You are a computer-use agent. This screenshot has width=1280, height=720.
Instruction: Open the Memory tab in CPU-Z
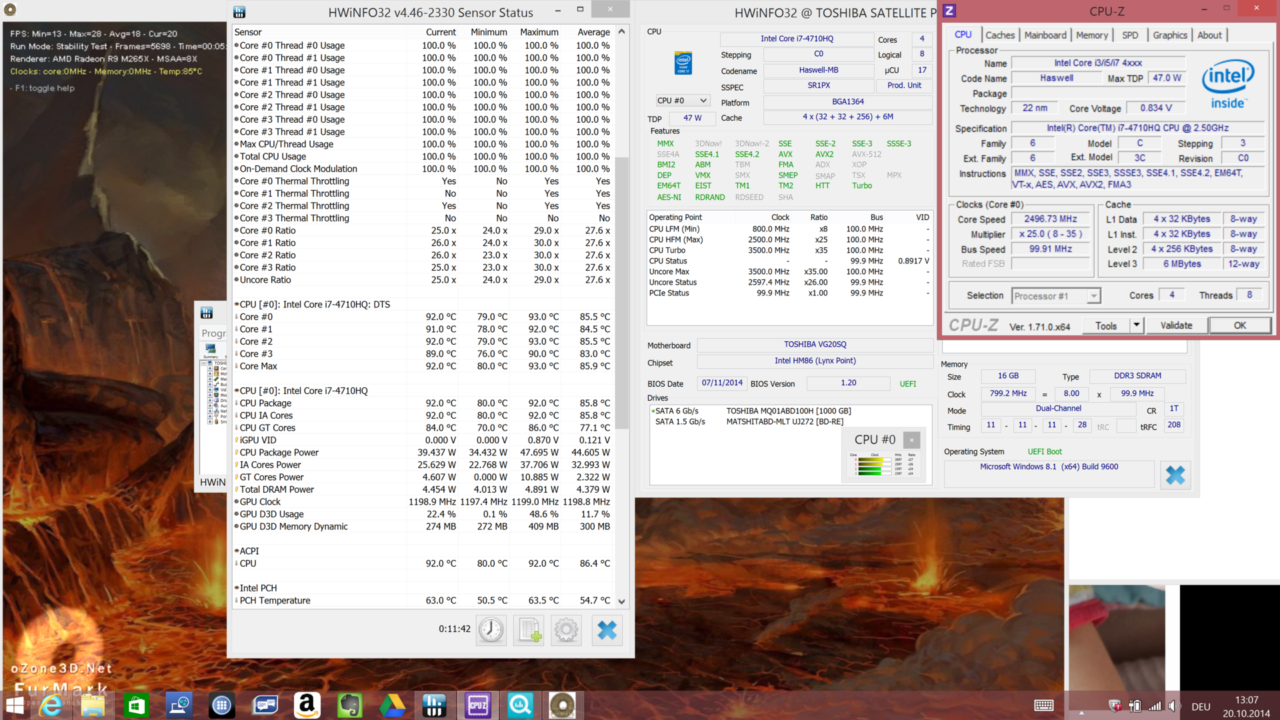(1091, 35)
